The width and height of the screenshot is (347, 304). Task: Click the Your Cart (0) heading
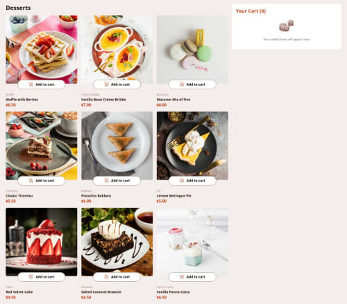(251, 11)
